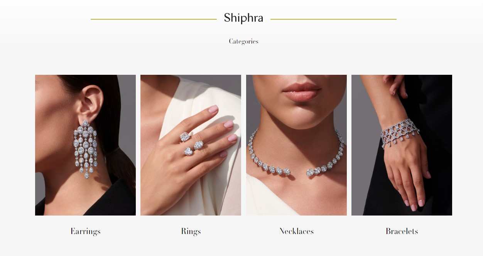483x256 pixels.
Task: Click the Earrings text label
Action: pyautogui.click(x=85, y=231)
